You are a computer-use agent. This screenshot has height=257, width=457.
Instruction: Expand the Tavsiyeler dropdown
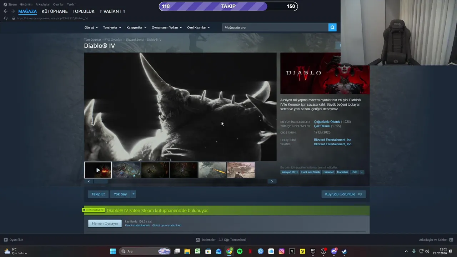112,27
